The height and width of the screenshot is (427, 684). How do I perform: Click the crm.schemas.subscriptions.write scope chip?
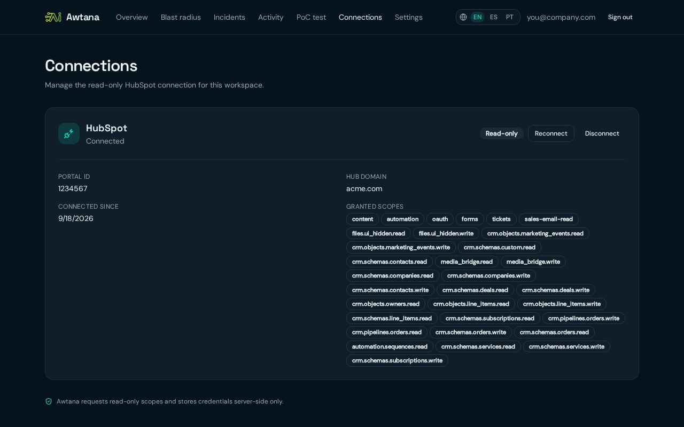[x=397, y=360]
